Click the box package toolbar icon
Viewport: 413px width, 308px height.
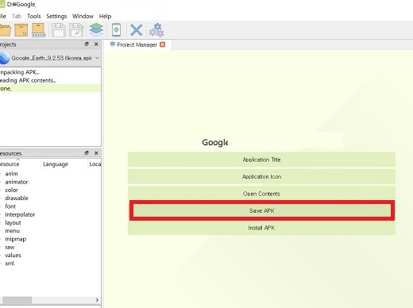pos(21,30)
